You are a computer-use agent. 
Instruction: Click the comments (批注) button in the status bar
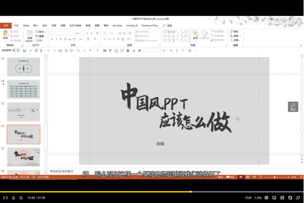tap(231, 177)
